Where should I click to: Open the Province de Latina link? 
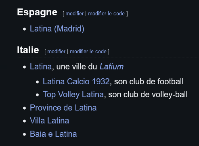click(x=63, y=108)
